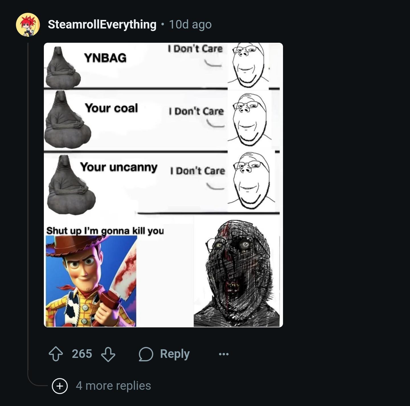
Task: Click the top gray sitting creature statue
Action: [x=62, y=68]
